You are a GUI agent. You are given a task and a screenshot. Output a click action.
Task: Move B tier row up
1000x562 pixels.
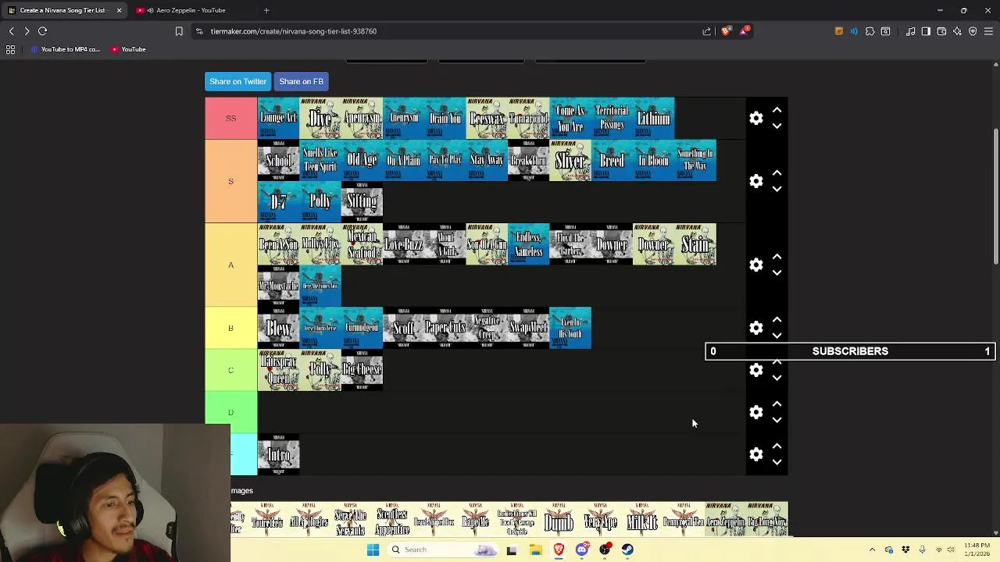tap(777, 320)
